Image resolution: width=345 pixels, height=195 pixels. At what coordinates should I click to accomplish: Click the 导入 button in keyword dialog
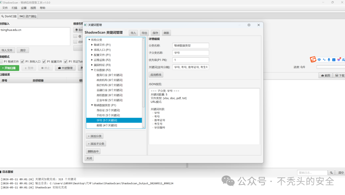133,33
